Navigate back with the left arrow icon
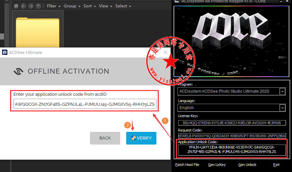The width and height of the screenshot is (292, 172). click(x=23, y=6)
